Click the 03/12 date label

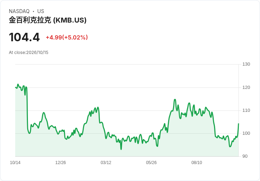[106, 163]
